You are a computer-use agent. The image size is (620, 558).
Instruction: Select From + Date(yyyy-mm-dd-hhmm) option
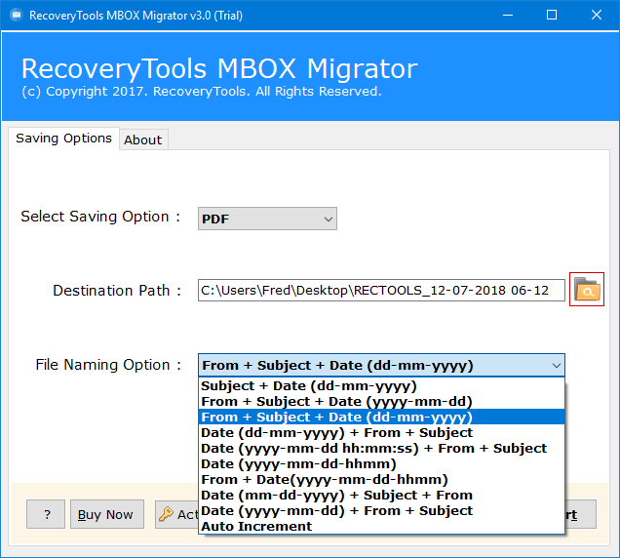(x=381, y=480)
